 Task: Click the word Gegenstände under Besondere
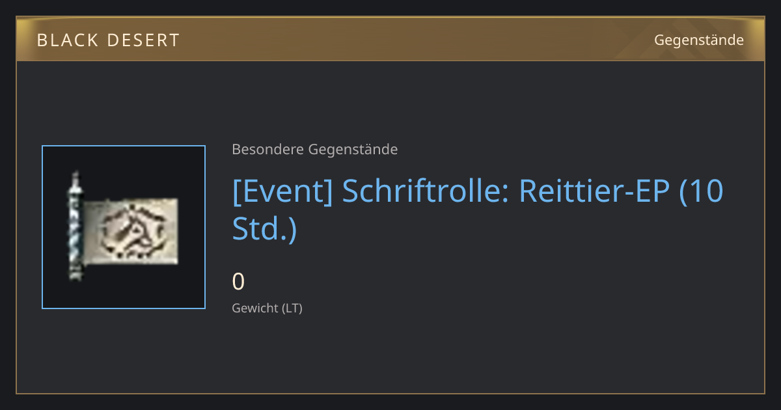pos(353,150)
